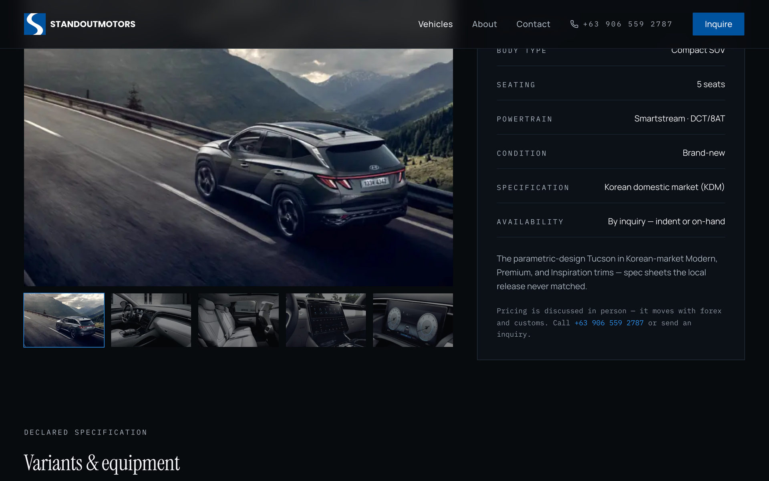Click 'Smartstream · DCT/8AT' powertrain value

click(679, 119)
